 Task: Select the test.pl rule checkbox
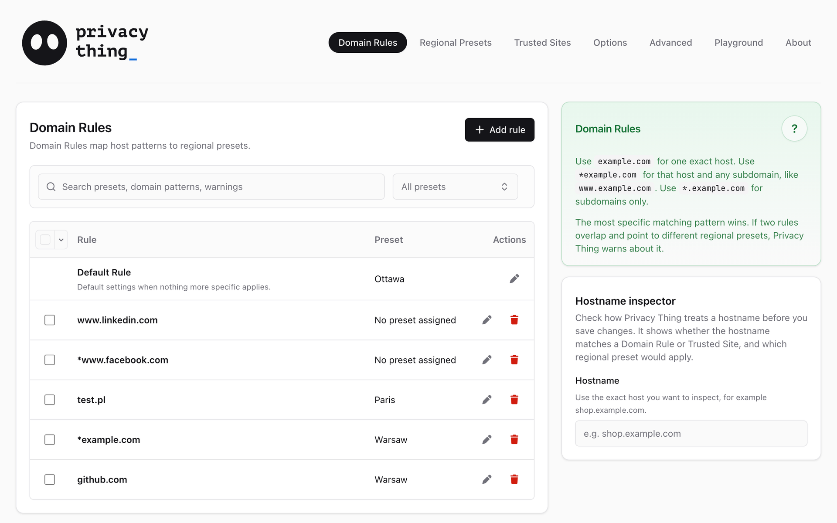[x=50, y=400]
